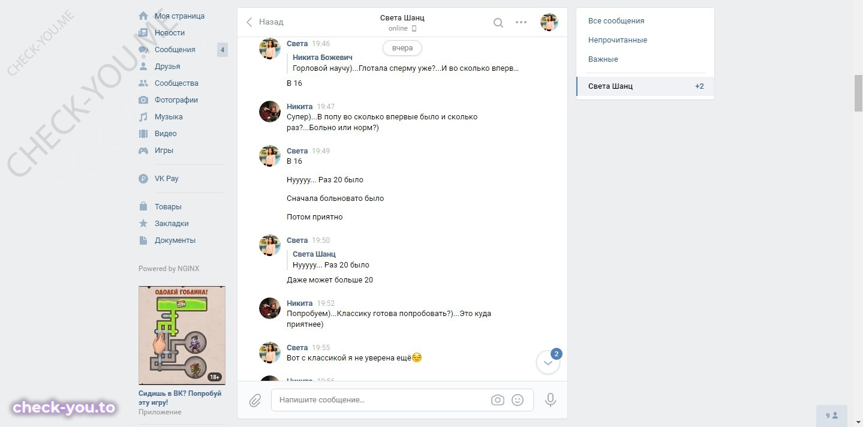Screen dimensions: 863x427
Task: Open Музыка music note icon
Action: click(x=143, y=117)
